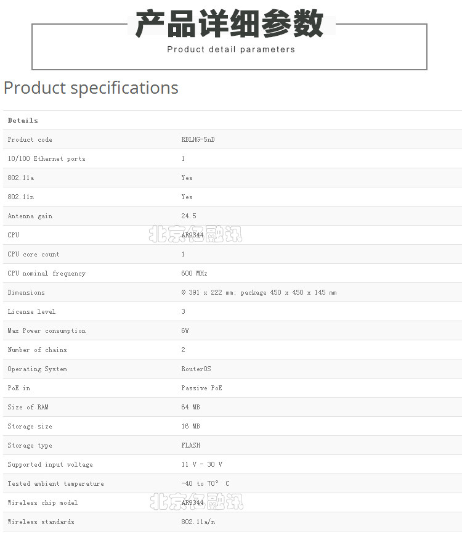Click the "Product specifications" heading
Viewport: 462px width, 537px height.
pyautogui.click(x=91, y=88)
